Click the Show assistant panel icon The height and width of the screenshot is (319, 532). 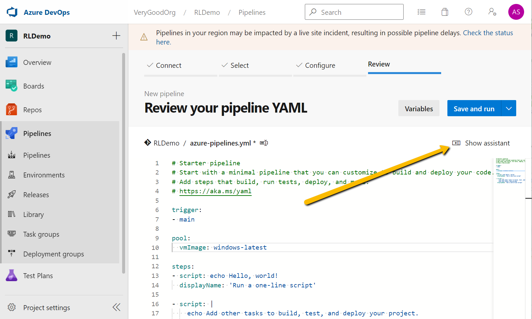point(456,143)
